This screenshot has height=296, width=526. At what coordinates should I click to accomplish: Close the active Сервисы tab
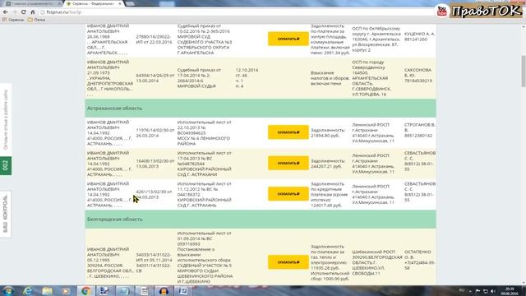120,3
